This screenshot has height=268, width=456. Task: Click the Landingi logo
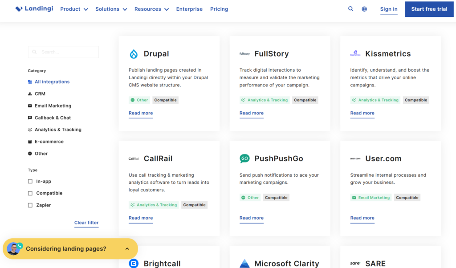[x=34, y=9]
